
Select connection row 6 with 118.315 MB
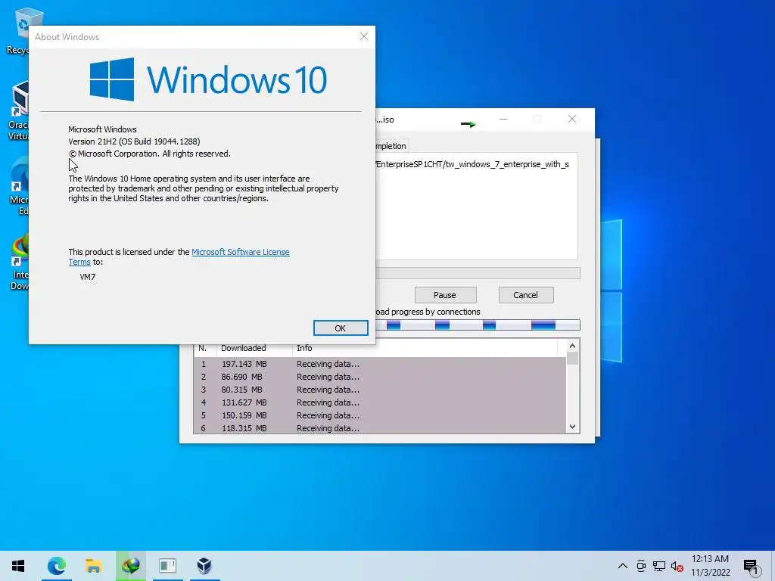(380, 428)
